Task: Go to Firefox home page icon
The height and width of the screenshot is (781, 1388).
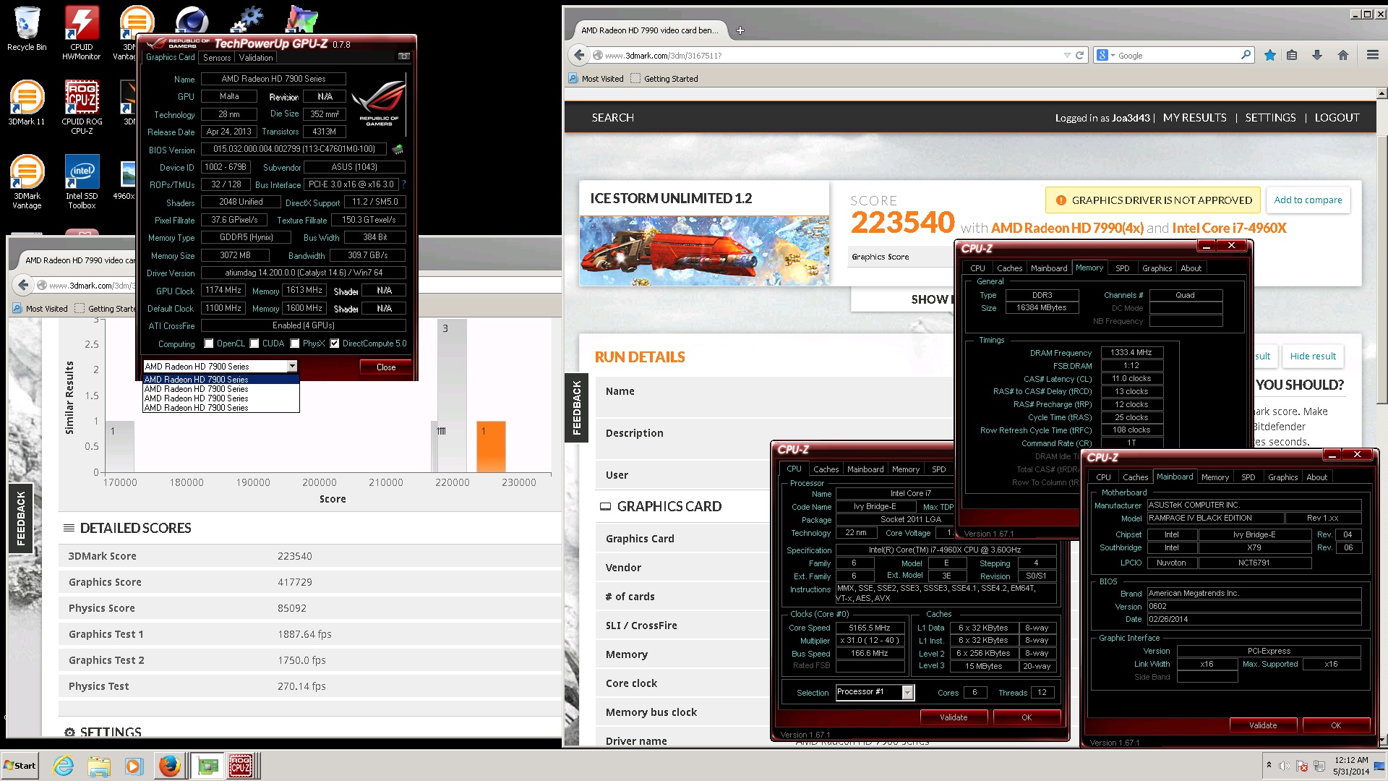Action: coord(1342,55)
